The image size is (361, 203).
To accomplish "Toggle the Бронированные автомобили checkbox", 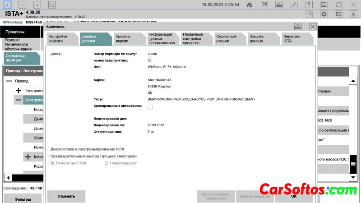I will coord(150,106).
